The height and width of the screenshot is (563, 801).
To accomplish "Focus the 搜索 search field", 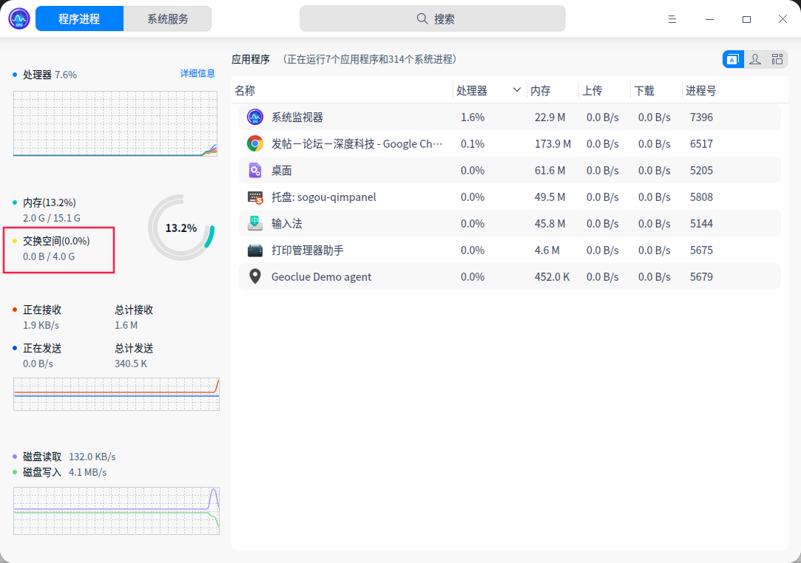I will 432,19.
